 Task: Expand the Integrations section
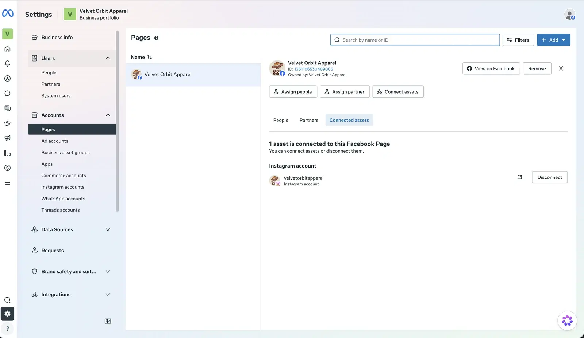coord(108,295)
